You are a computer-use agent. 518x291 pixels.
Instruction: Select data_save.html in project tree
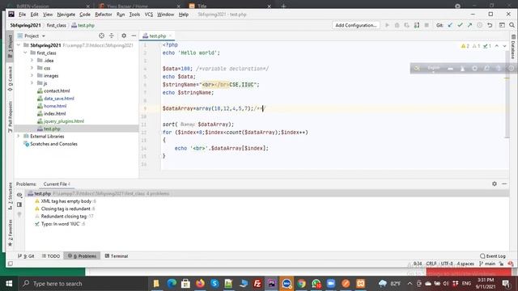[58, 99]
